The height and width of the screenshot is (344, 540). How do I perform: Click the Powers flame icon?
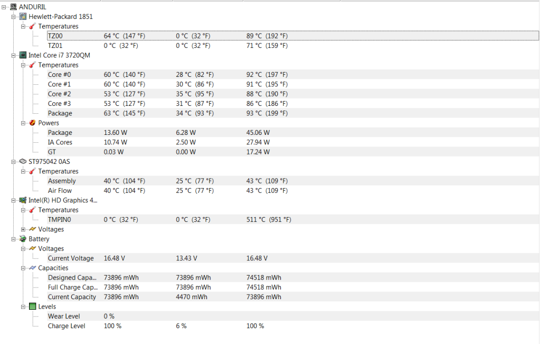point(33,123)
